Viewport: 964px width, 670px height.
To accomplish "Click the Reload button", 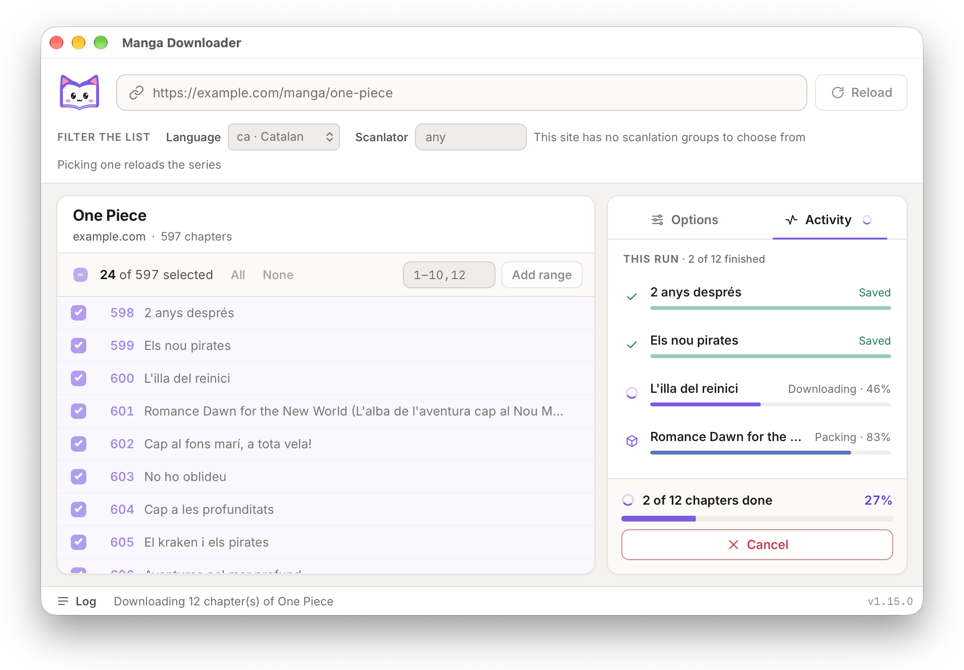I will (x=861, y=93).
